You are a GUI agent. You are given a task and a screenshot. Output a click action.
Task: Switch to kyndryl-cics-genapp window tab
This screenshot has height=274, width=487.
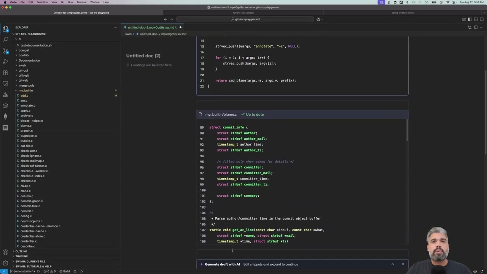[243, 13]
